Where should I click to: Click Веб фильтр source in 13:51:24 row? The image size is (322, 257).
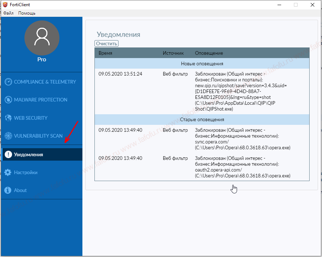pyautogui.click(x=175, y=74)
